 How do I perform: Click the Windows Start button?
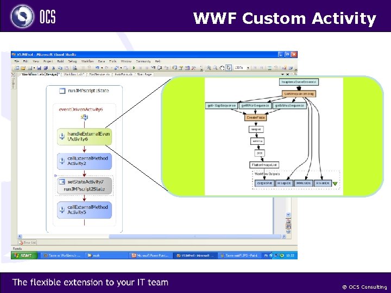pyautogui.click(x=24, y=256)
